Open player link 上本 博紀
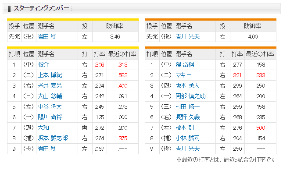Viewport: 283px width, 170px height. click(x=50, y=75)
